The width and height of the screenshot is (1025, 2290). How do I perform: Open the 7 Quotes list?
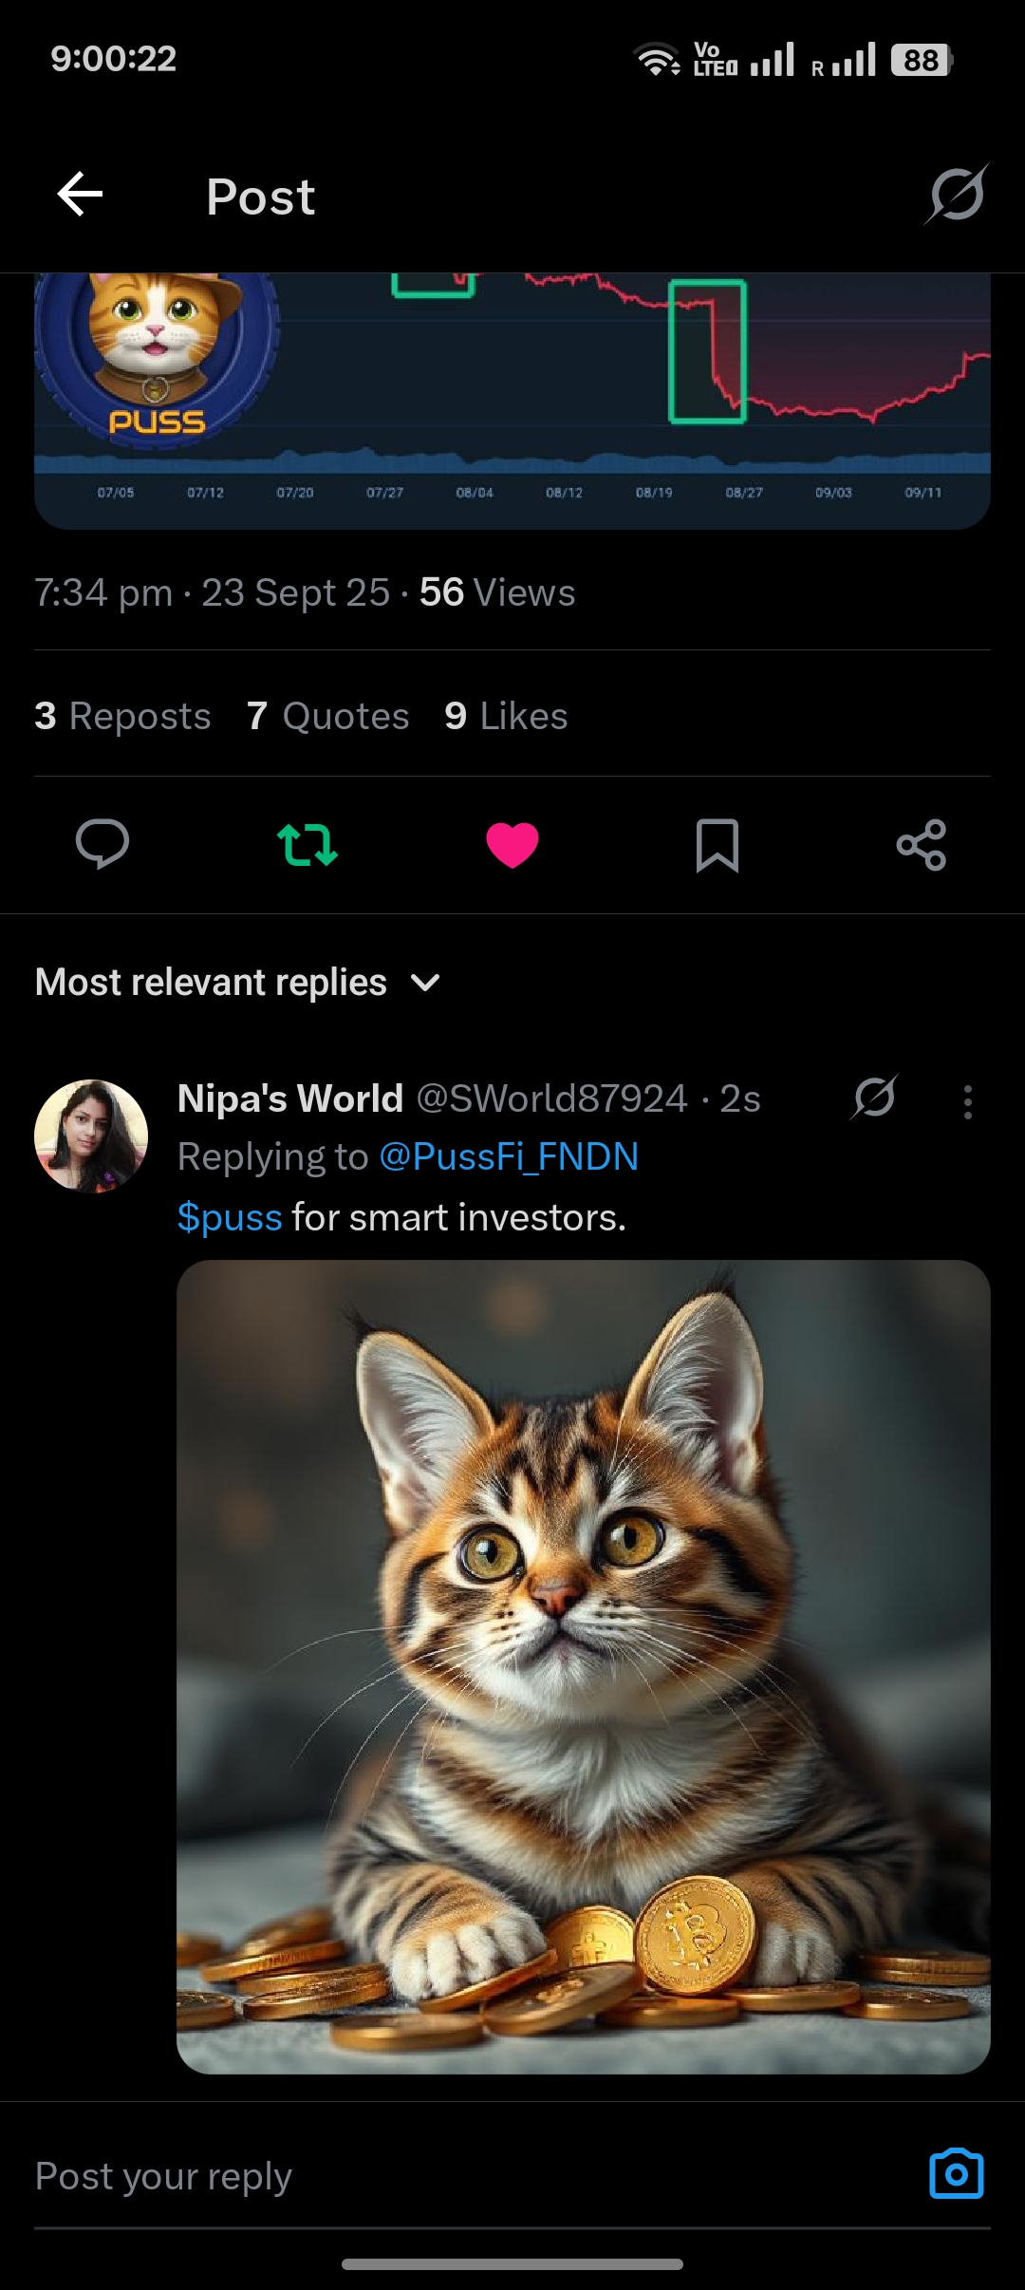coord(327,716)
